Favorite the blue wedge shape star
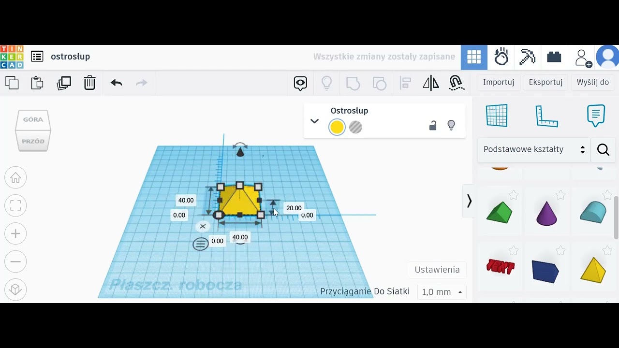 (x=560, y=251)
